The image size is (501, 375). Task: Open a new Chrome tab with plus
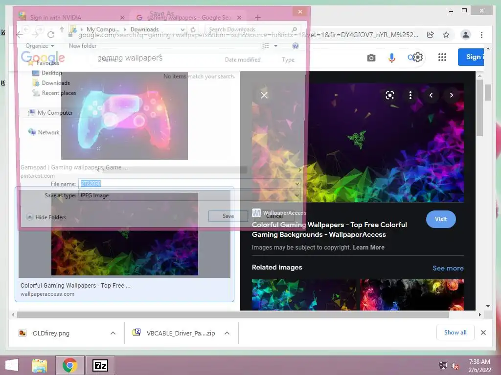pos(258,18)
